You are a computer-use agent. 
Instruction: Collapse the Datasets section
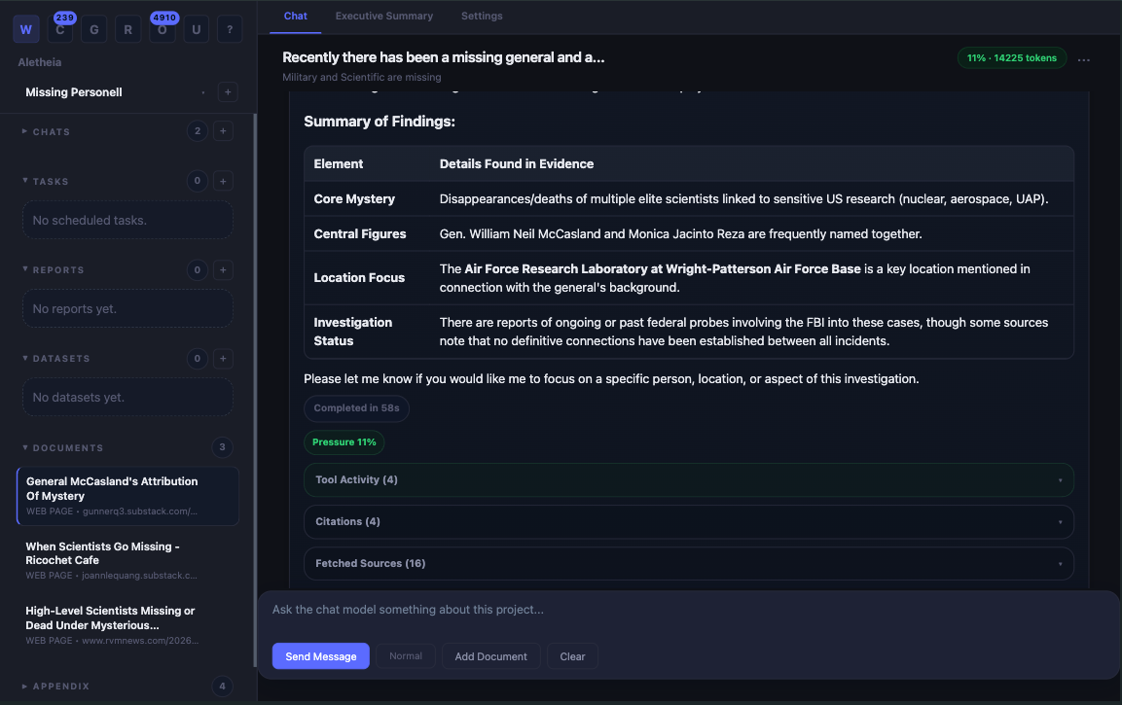point(55,358)
